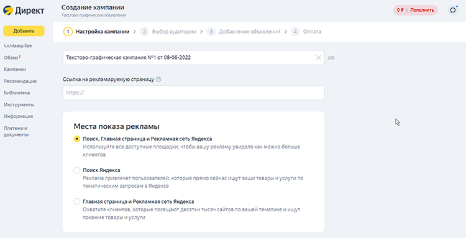Go to Оплата step
Screen dimensions: 466x238
pos(312,32)
